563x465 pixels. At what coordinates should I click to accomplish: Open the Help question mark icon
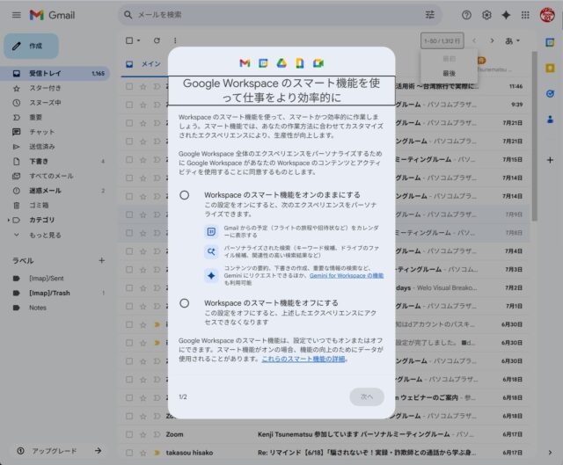click(466, 15)
